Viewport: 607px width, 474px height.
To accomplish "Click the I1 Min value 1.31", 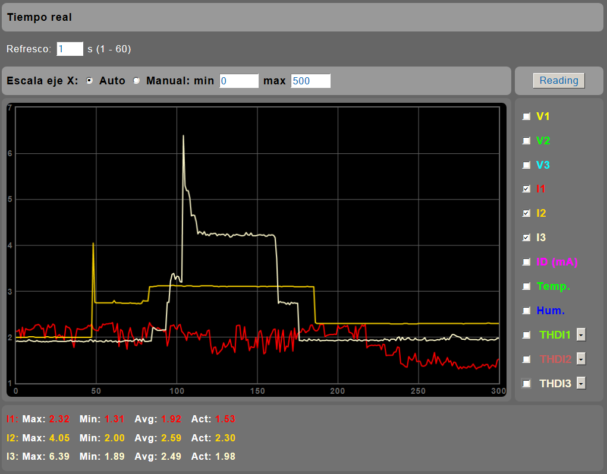I will [x=114, y=419].
